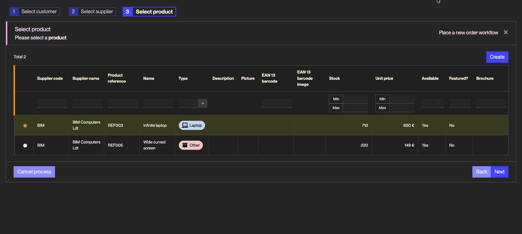The height and width of the screenshot is (234, 522).
Task: Sort by the Type column header
Action: tap(183, 79)
